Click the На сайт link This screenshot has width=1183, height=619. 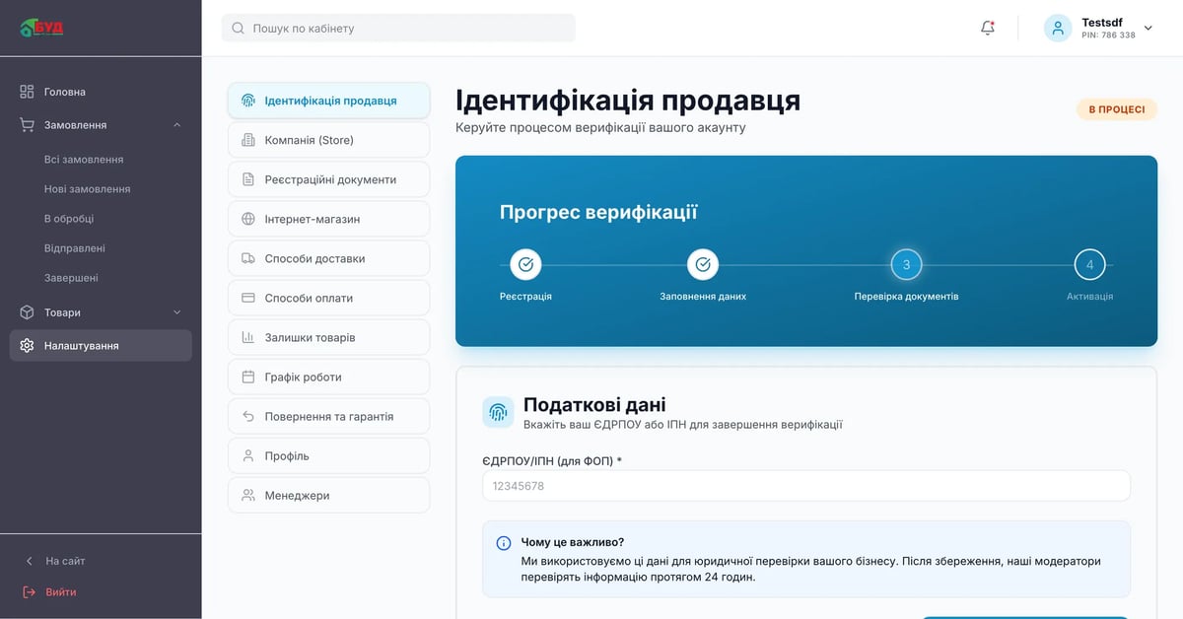(x=65, y=561)
